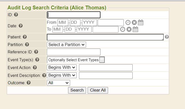Clear the From date with X icon
This screenshot has width=185, height=109.
[x=134, y=23]
